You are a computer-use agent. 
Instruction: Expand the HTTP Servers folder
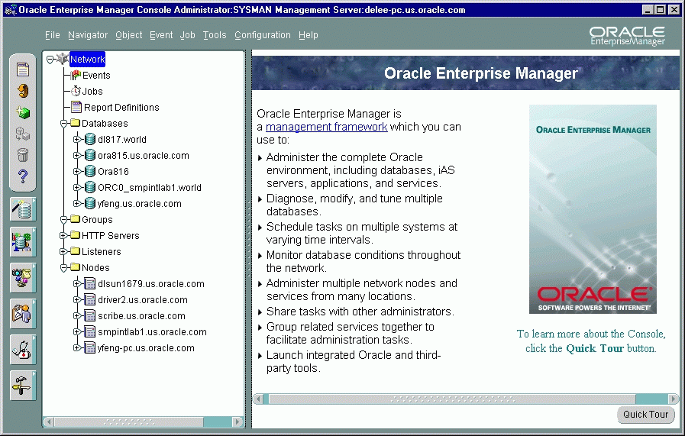[x=64, y=236]
